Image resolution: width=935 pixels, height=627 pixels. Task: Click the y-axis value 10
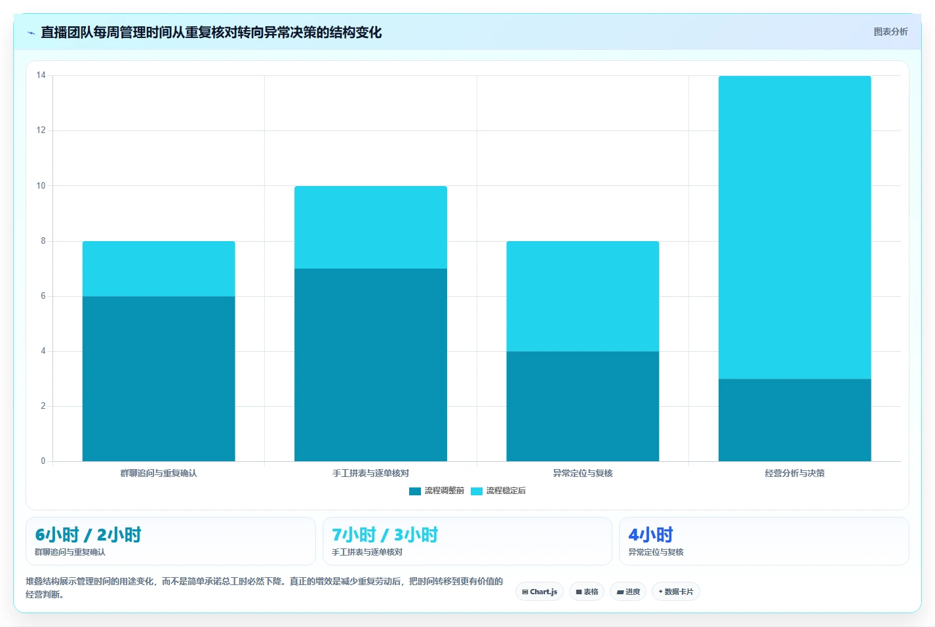pos(41,186)
